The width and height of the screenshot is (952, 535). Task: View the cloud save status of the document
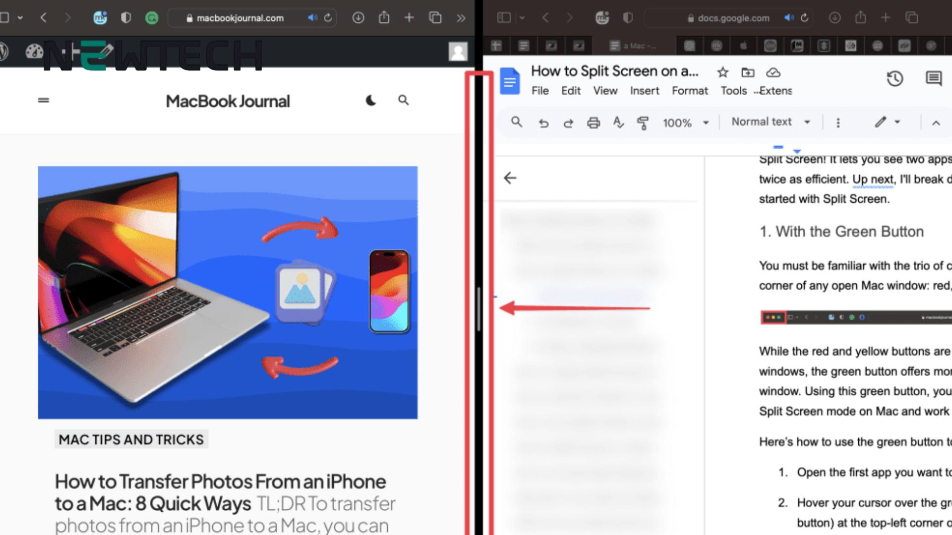tap(773, 72)
